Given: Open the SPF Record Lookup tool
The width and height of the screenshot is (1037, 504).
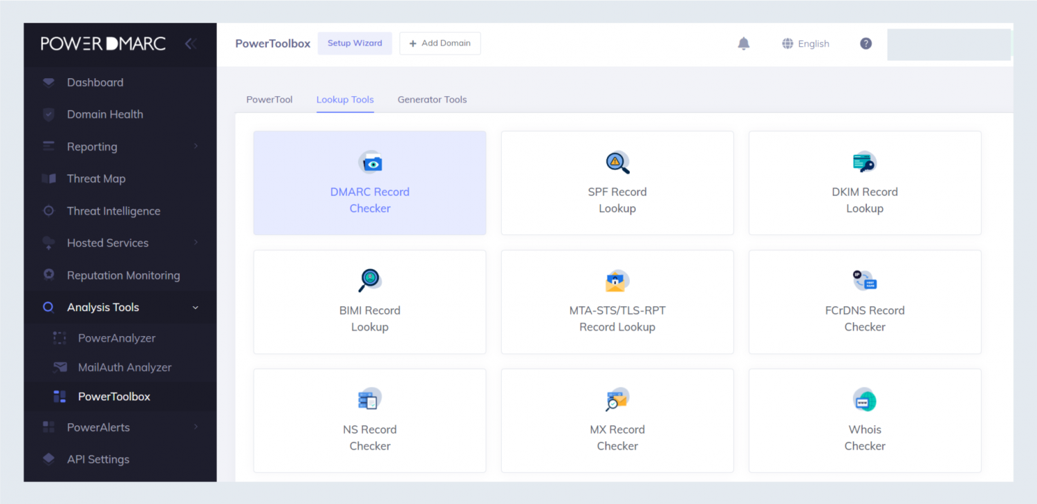Looking at the screenshot, I should [x=617, y=183].
